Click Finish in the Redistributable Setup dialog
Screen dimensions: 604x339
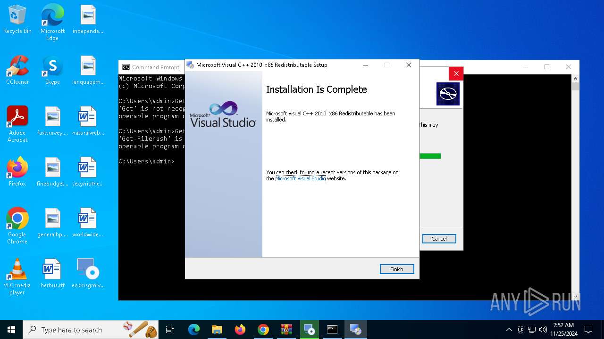(x=397, y=269)
